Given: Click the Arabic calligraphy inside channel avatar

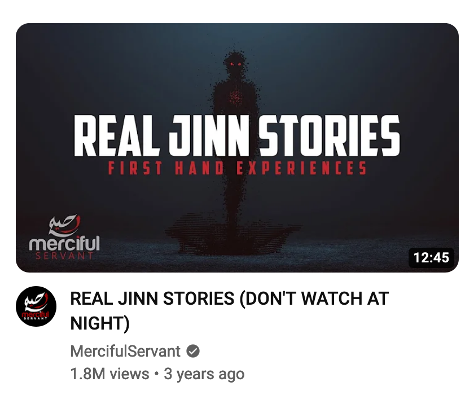Looking at the screenshot, I should 37,301.
